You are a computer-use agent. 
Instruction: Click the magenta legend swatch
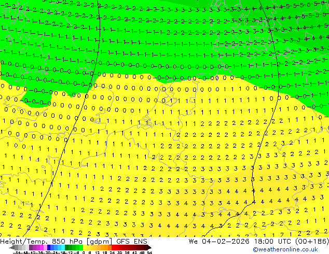point(42,247)
